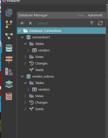Expand vendors table under connection1
The width and height of the screenshot is (108, 138).
point(28,50)
